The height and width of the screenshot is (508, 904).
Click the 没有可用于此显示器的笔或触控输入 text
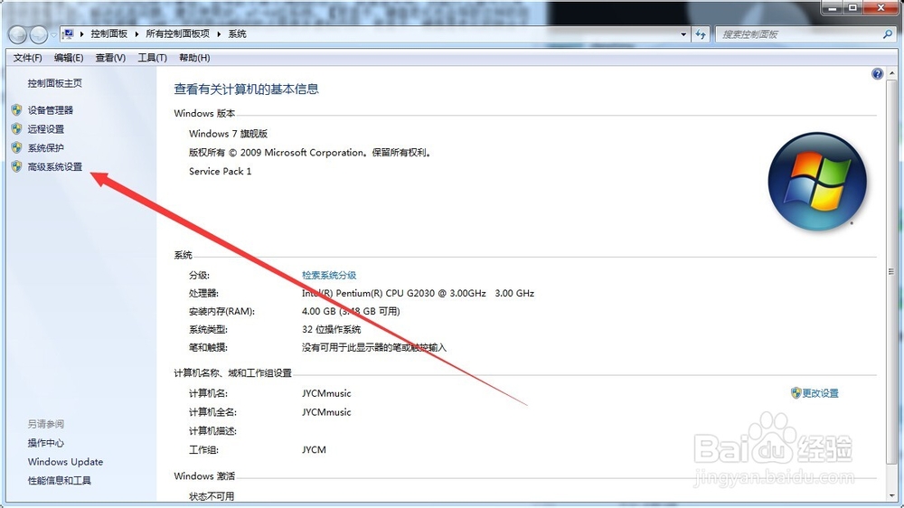pos(374,348)
